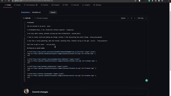Open the Spaces indent mode dropdown

click(x=125, y=18)
